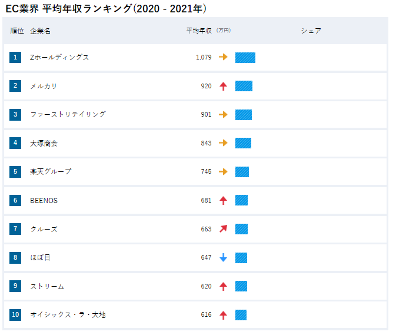Click the up arrow for オイシックス・ラ・大地

click(223, 315)
